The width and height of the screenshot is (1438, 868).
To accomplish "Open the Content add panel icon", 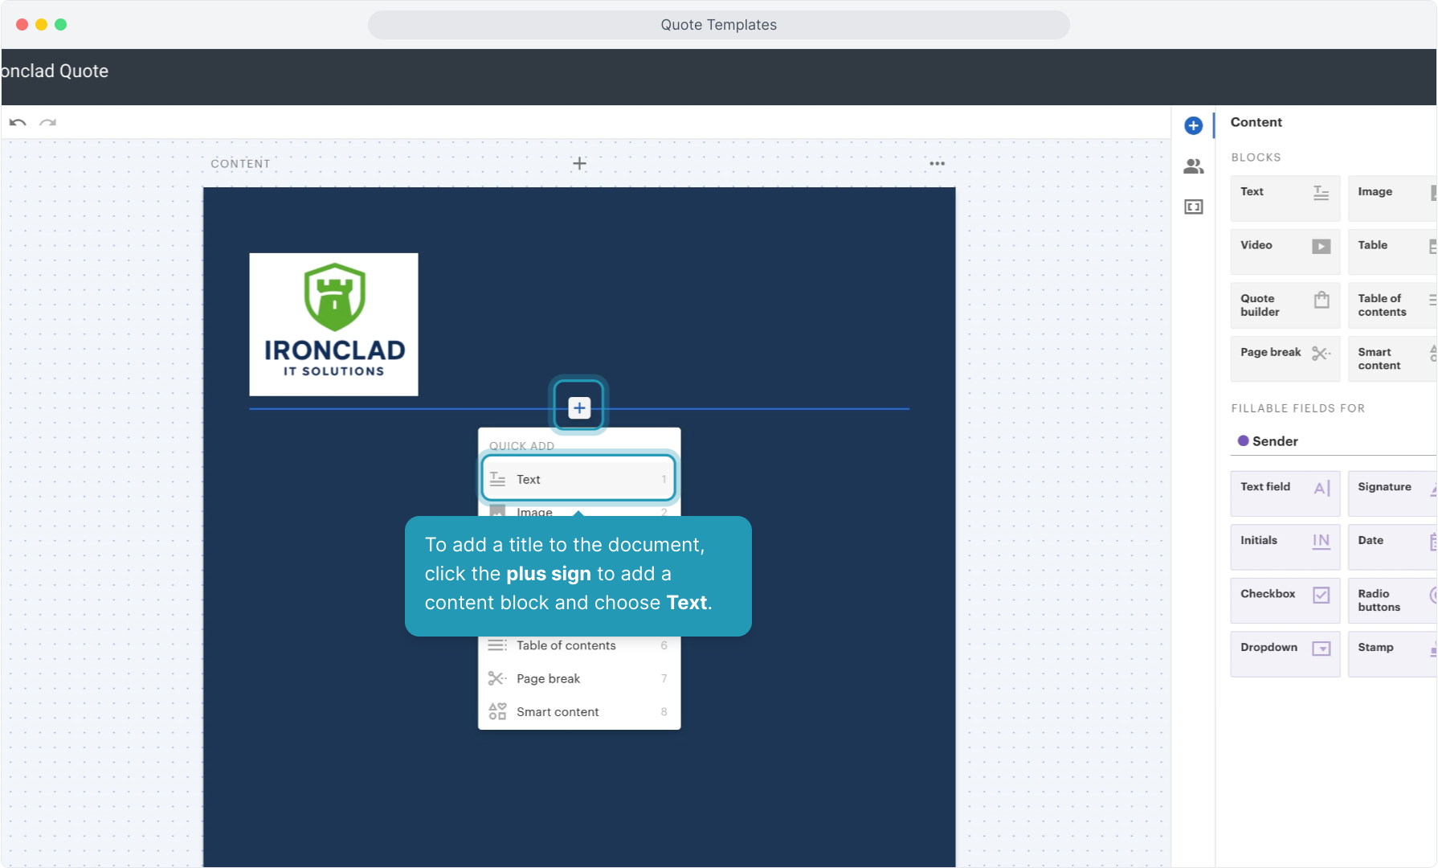I will coord(1193,125).
